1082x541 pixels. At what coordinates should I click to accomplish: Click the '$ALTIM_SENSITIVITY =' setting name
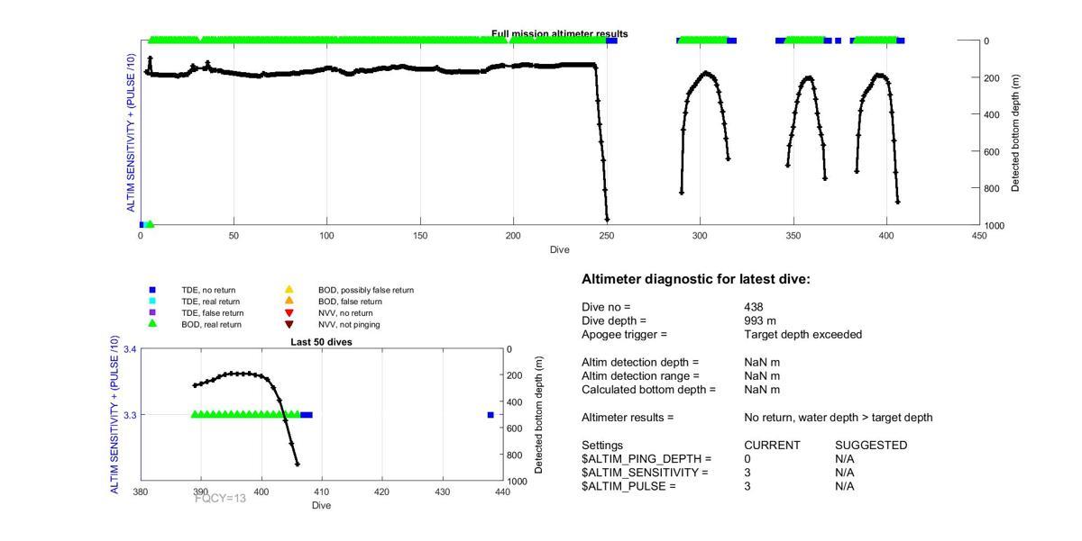point(645,473)
